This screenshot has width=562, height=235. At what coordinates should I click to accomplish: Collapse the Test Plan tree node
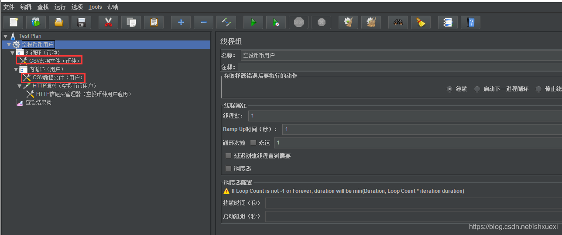click(5, 36)
